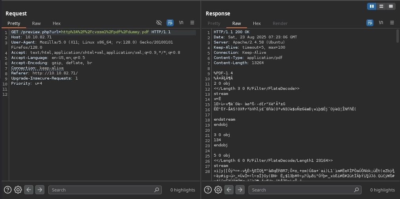This screenshot has height=199, width=400.
Task: Go to previous search match in Request
Action: [x=29, y=190]
